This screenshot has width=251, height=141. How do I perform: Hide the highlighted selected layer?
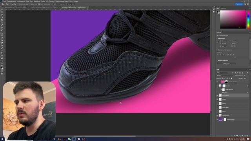pyautogui.click(x=217, y=96)
